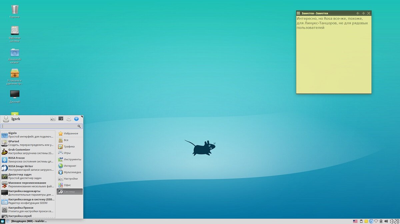Select the Офис category
400x224 pixels.
[x=70, y=185]
